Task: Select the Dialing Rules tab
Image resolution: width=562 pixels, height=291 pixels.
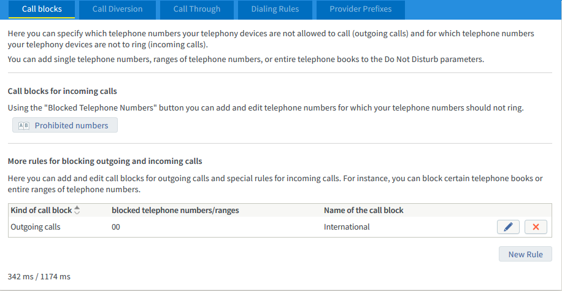Action: pos(275,9)
